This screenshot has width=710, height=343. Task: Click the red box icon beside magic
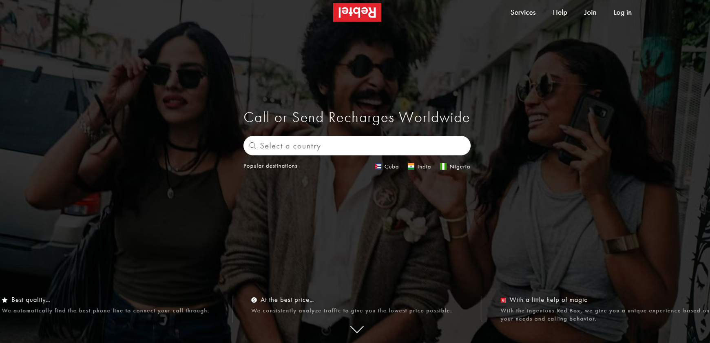pyautogui.click(x=503, y=300)
